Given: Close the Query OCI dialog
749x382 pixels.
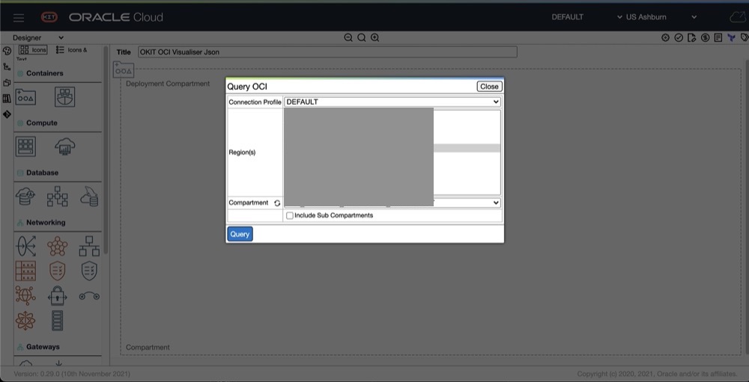Looking at the screenshot, I should [x=490, y=86].
